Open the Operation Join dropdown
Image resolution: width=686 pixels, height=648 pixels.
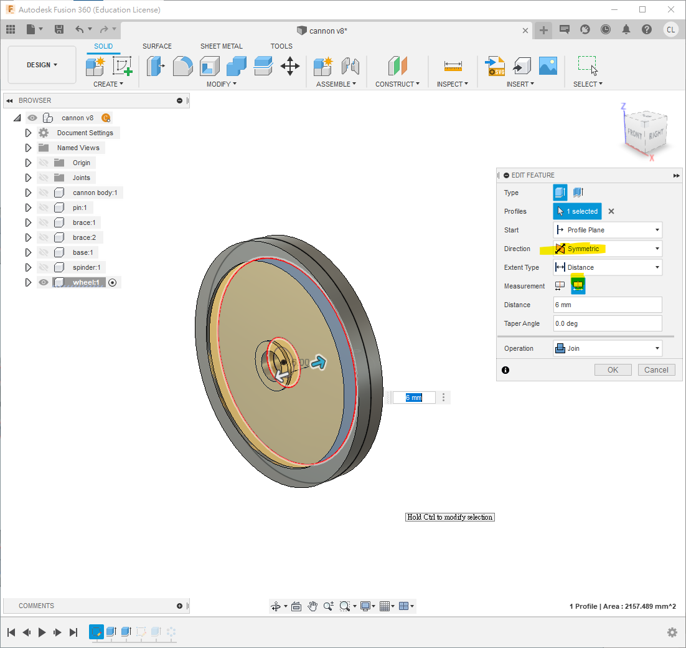pos(607,348)
